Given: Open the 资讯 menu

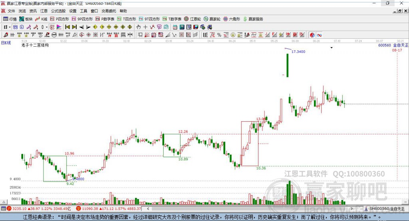Looking at the screenshot, I should click(x=33, y=11).
